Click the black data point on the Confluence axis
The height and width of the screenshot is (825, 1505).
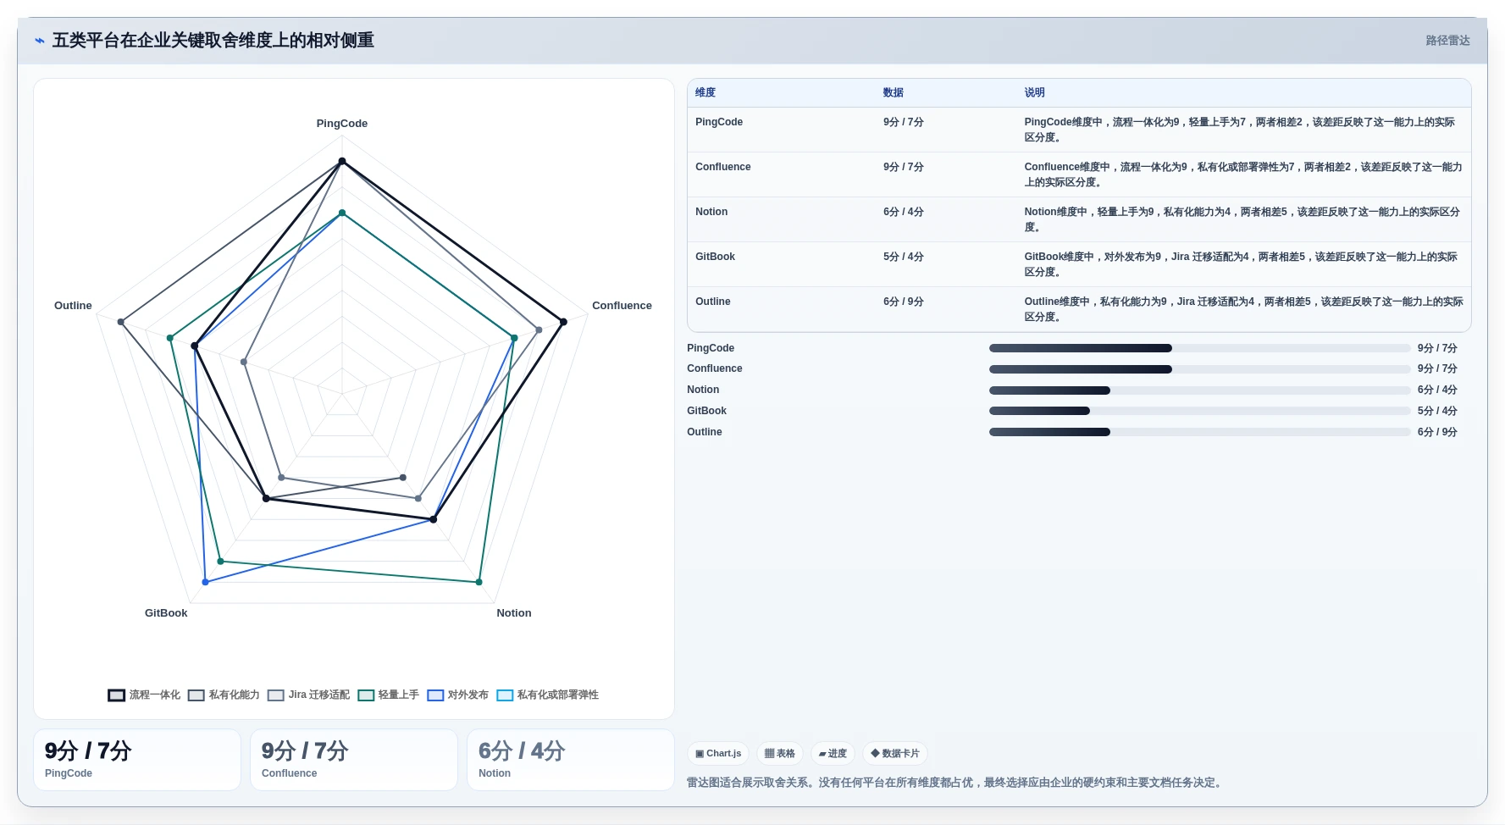(563, 321)
